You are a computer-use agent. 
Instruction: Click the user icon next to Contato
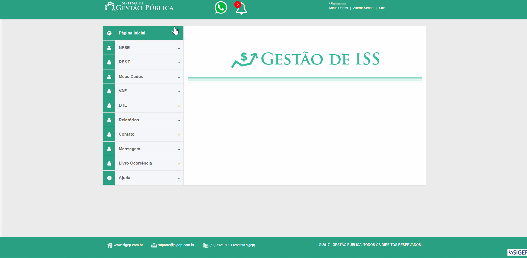pos(109,134)
